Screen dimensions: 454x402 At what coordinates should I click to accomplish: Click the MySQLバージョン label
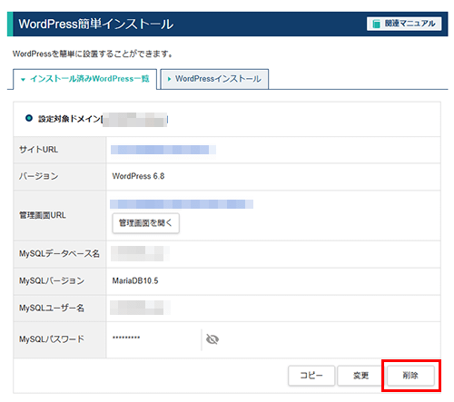52,281
